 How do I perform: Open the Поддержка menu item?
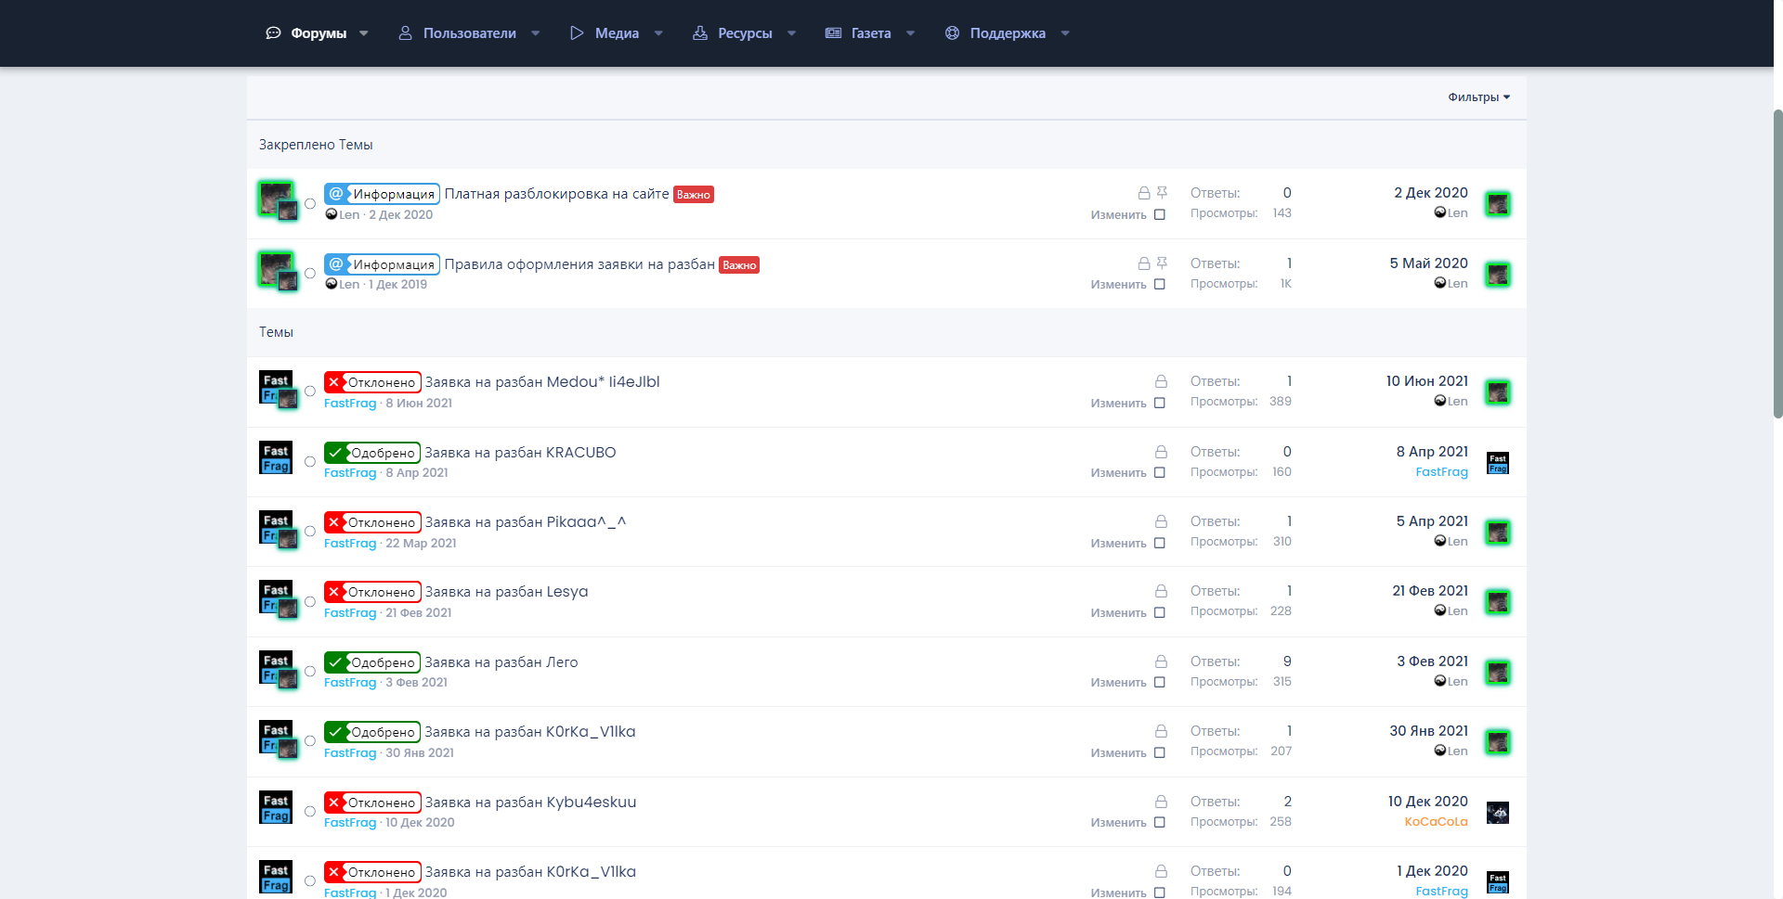point(1007,33)
